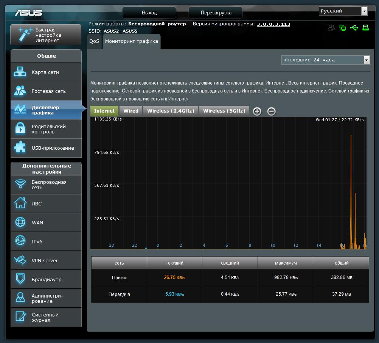Click the green USB status icon
This screenshot has height=343, width=379.
(354, 28)
